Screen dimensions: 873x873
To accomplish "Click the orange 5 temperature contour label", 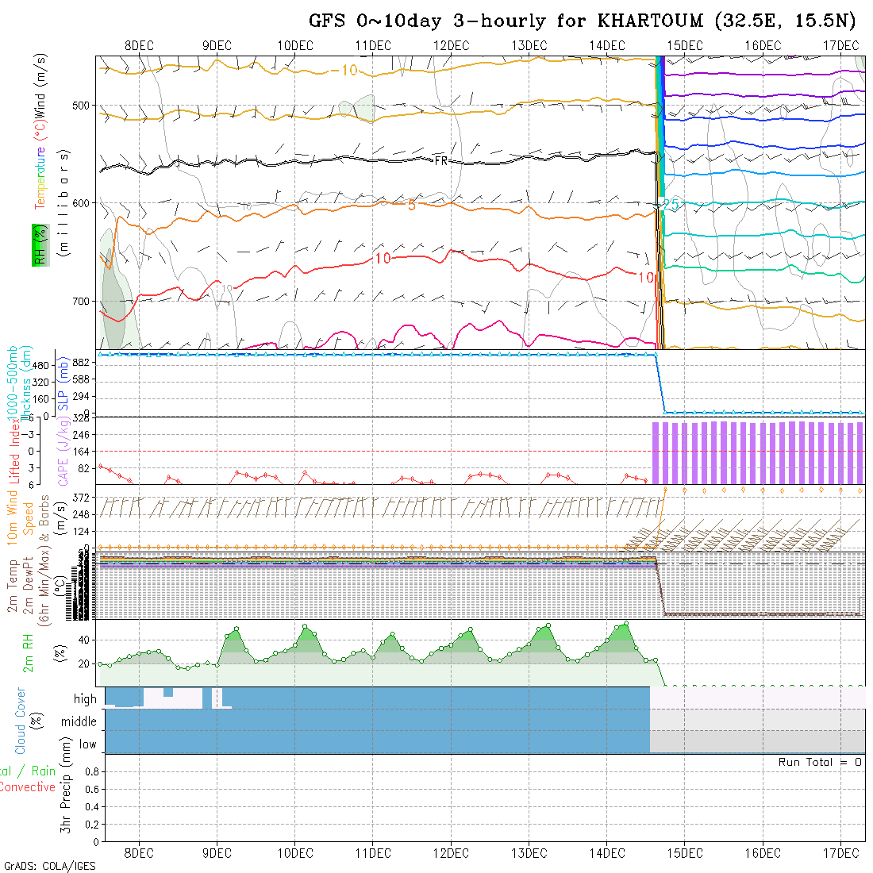I will click(411, 205).
